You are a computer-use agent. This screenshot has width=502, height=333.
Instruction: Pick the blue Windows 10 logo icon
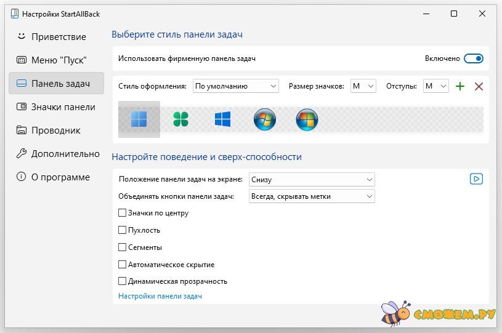[222, 119]
